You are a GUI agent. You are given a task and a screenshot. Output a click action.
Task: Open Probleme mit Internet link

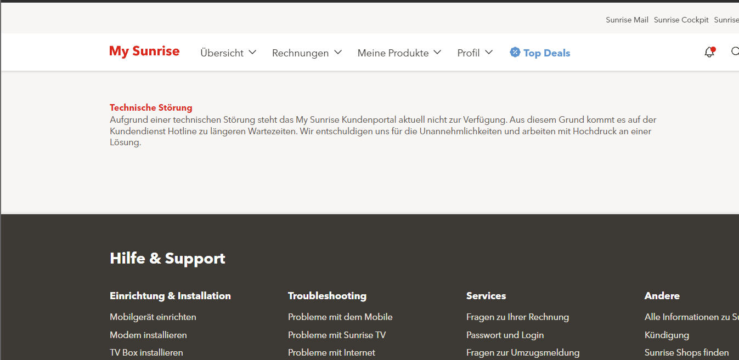[x=331, y=352]
